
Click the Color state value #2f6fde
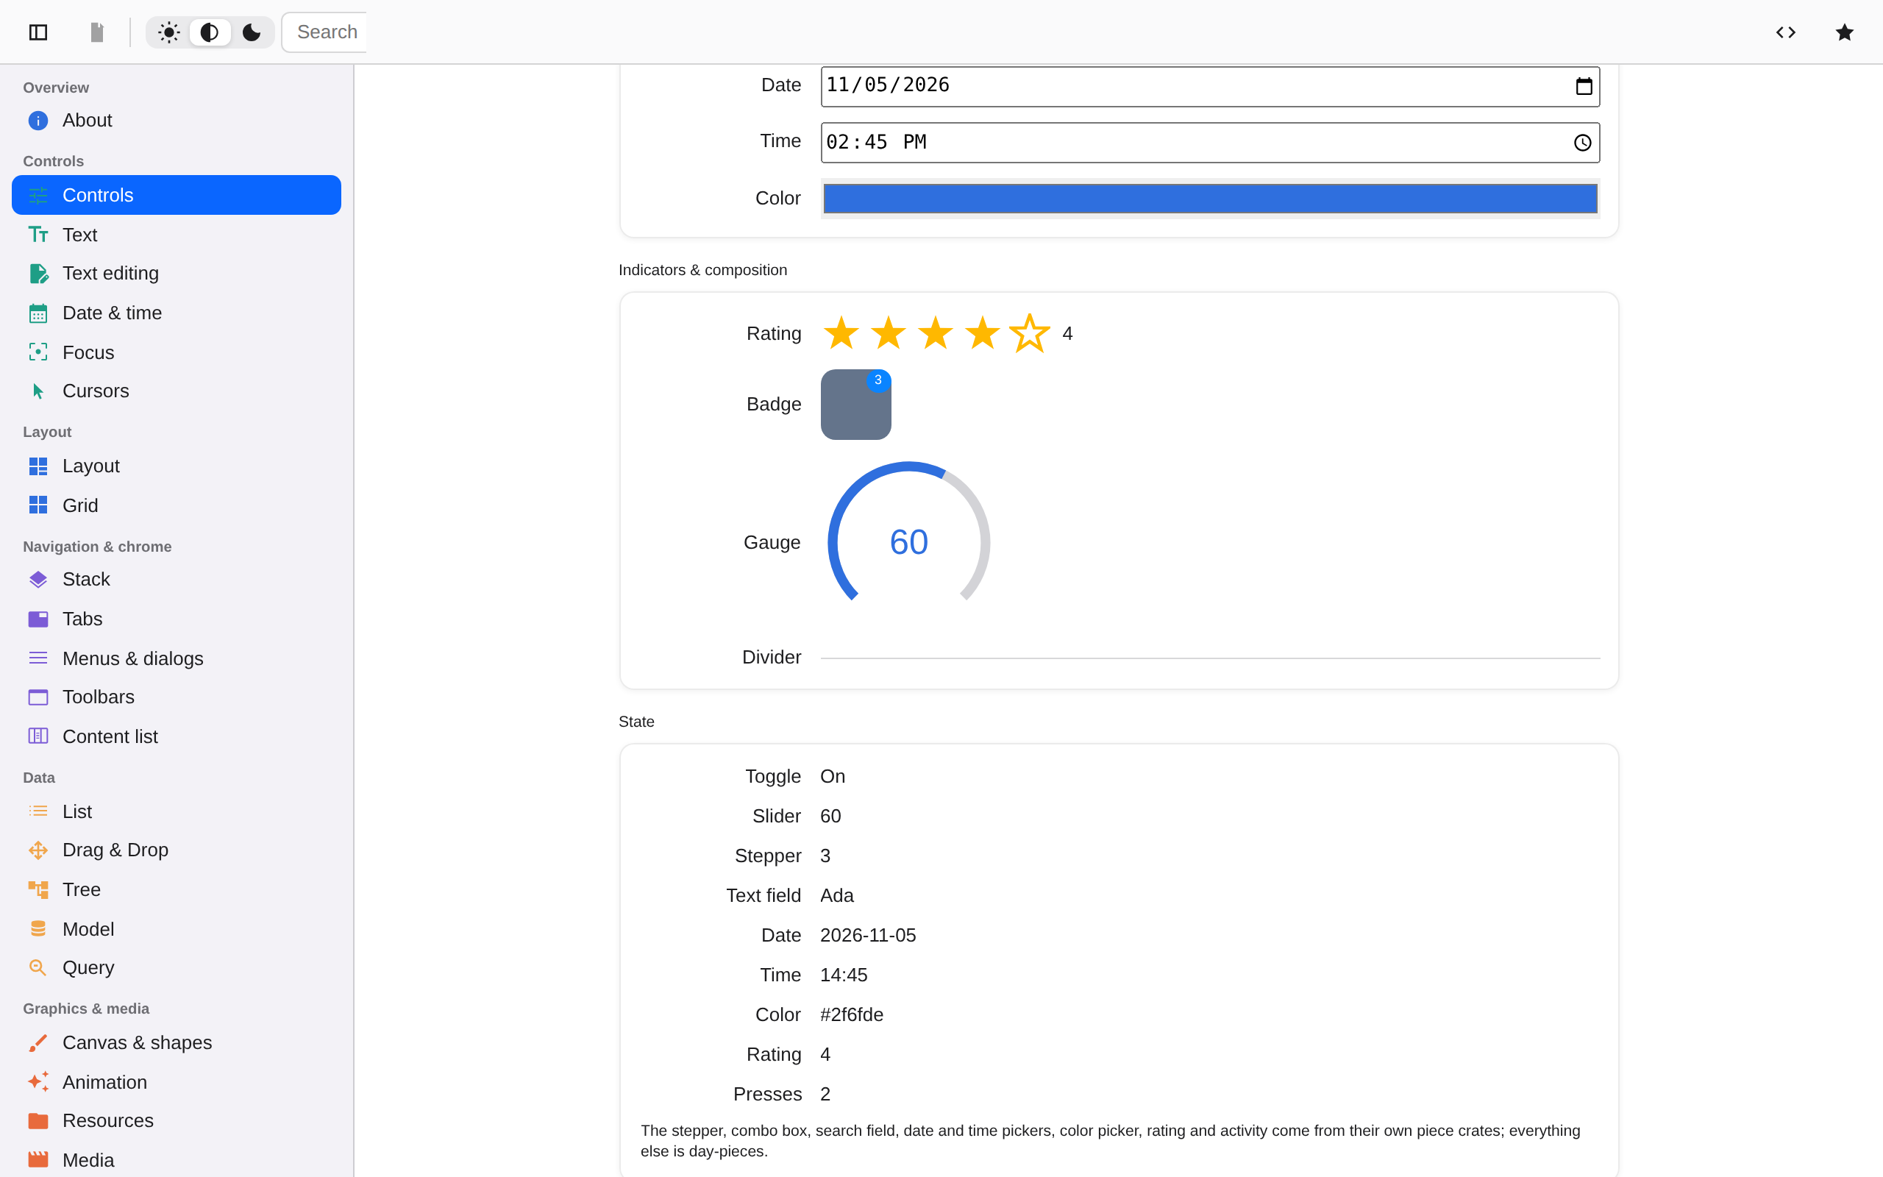(x=852, y=1015)
